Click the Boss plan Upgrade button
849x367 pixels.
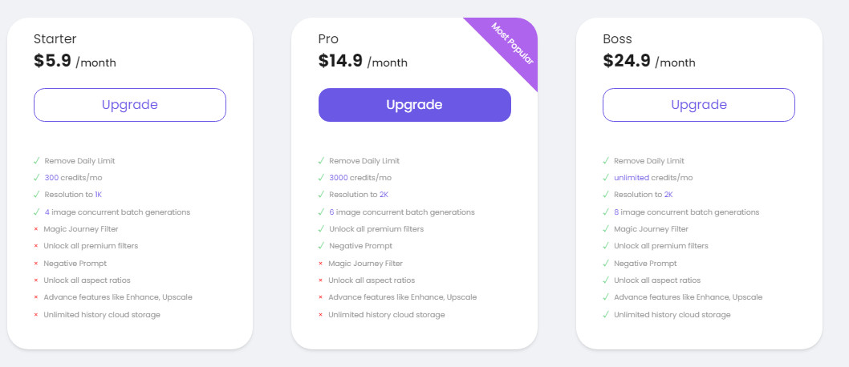[x=699, y=105]
